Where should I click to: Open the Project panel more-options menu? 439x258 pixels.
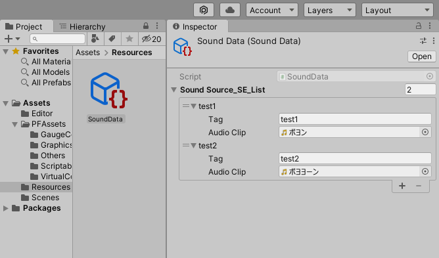[x=157, y=26]
